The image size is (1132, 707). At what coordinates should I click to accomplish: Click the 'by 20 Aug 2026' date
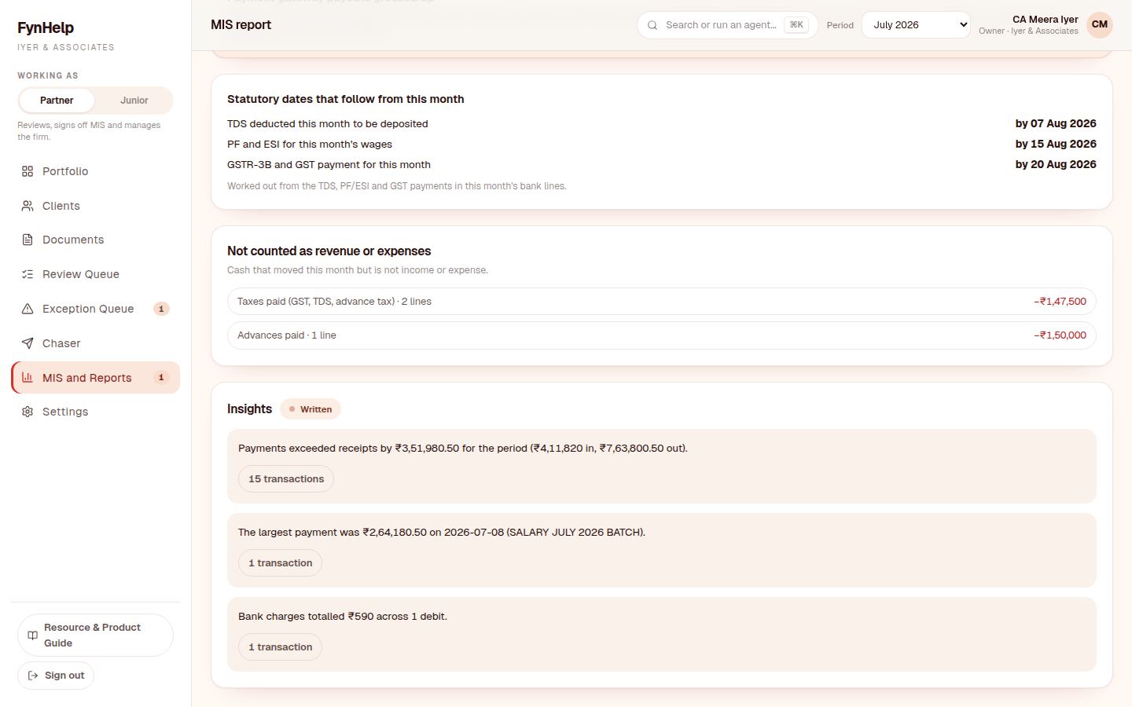1056,164
